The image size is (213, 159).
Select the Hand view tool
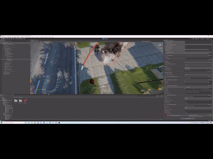coord(1,39)
